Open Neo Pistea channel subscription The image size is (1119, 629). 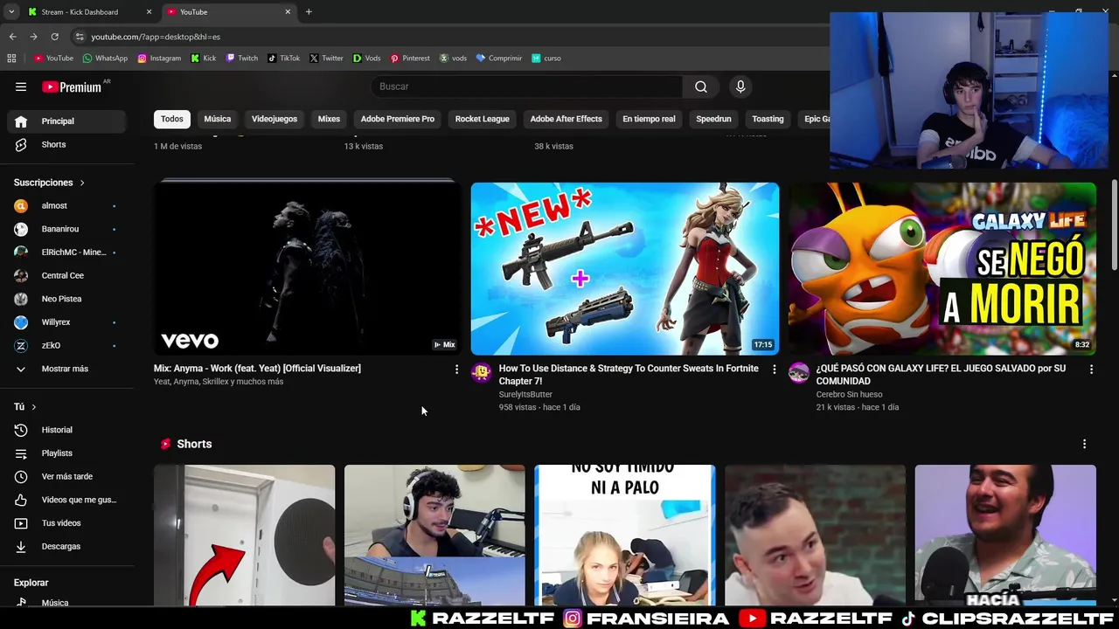[x=67, y=299]
